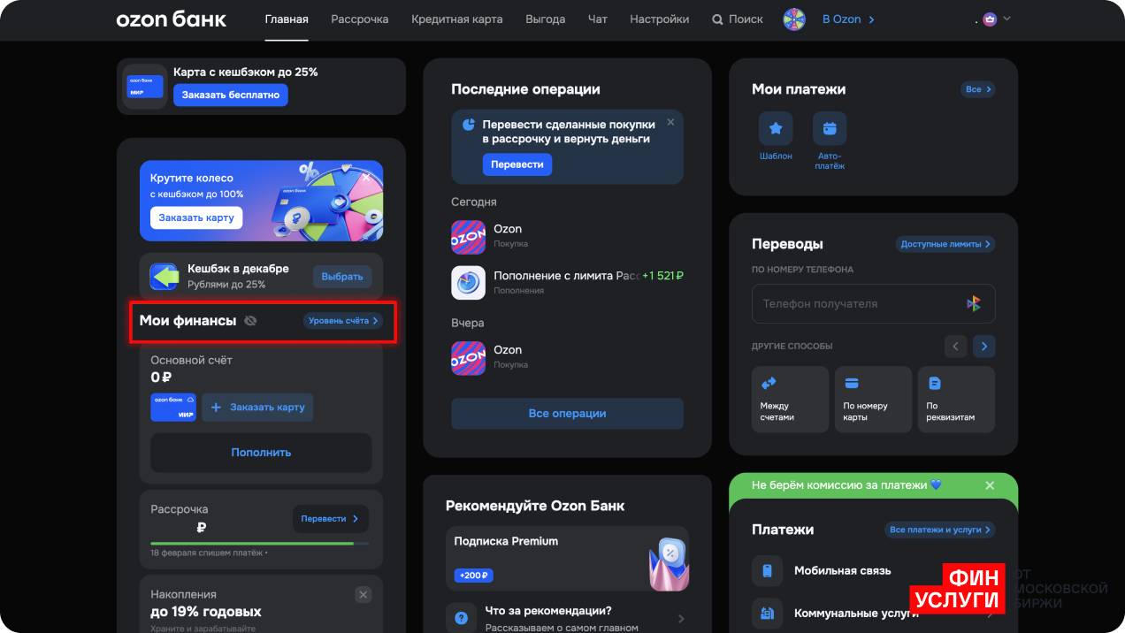This screenshot has height=633, width=1125.
Task: Open the Выгода tab
Action: pos(546,19)
